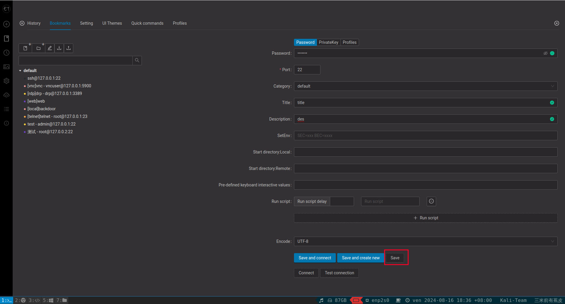Focus Start directory:Remote field
This screenshot has width=565, height=304.
pos(426,168)
